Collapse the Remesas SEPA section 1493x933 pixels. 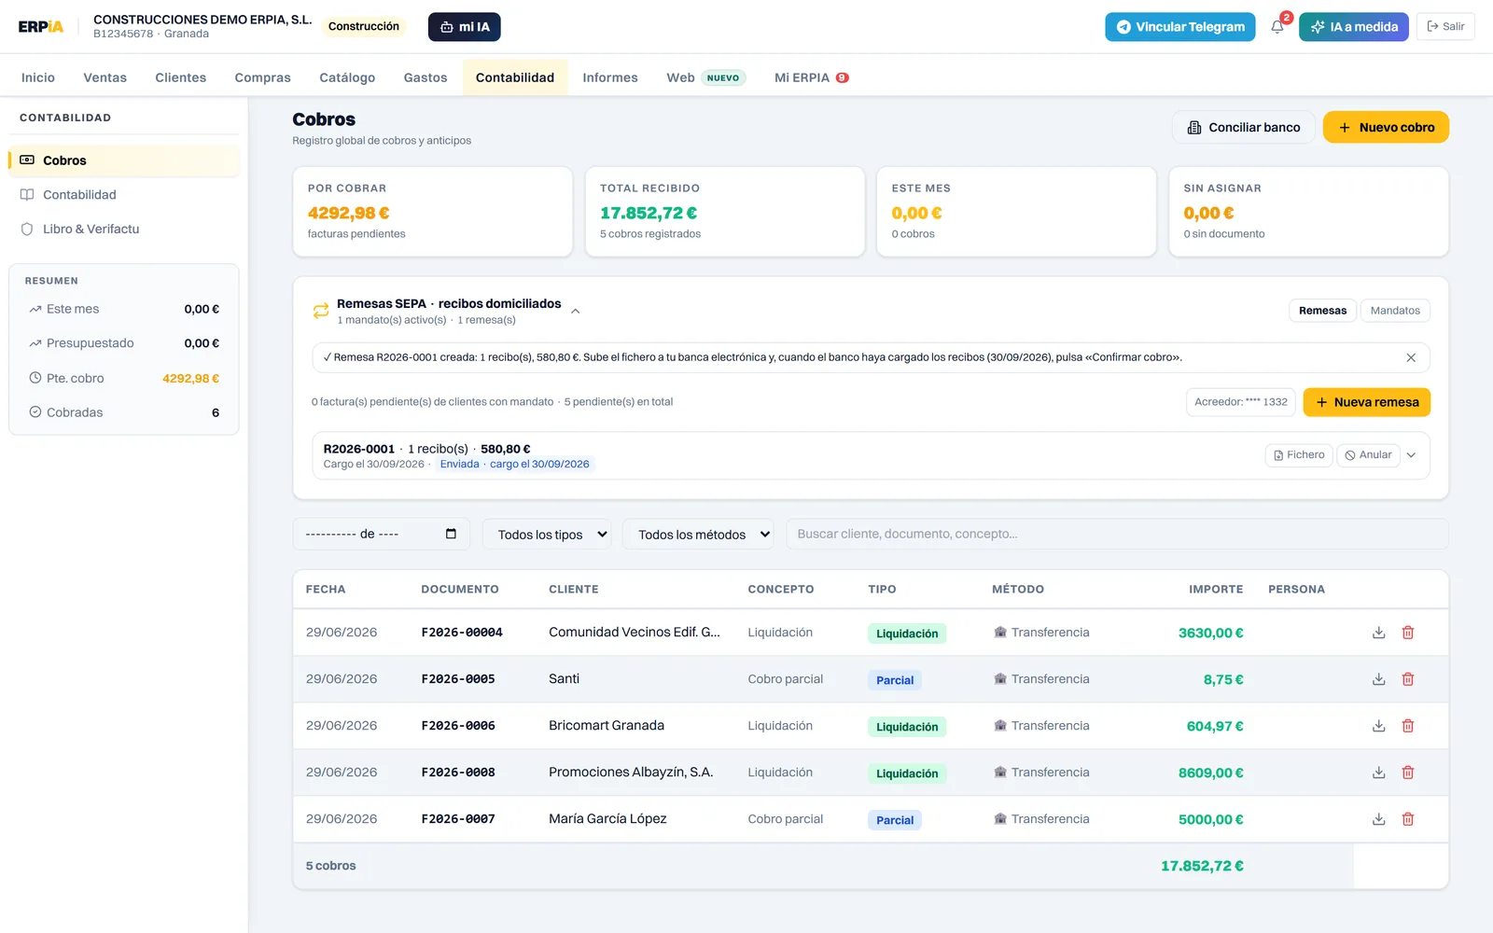pyautogui.click(x=576, y=311)
